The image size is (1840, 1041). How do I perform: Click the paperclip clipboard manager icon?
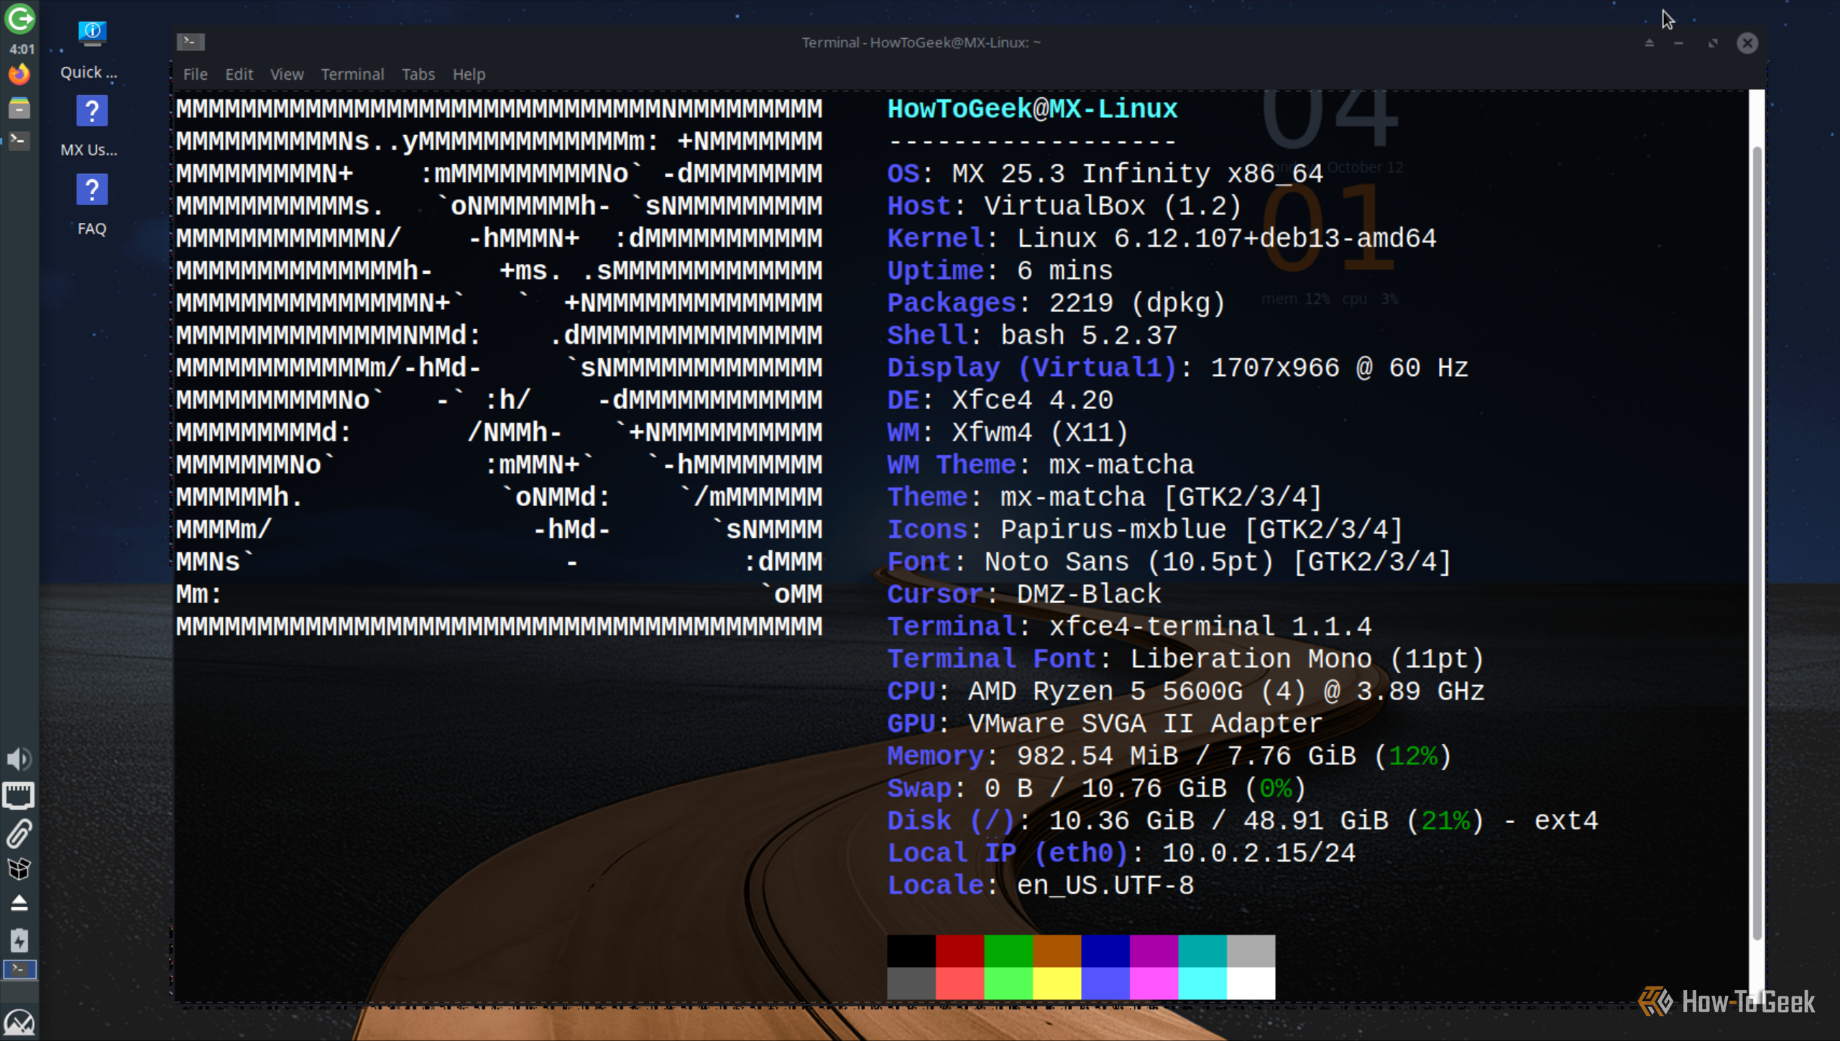[19, 833]
